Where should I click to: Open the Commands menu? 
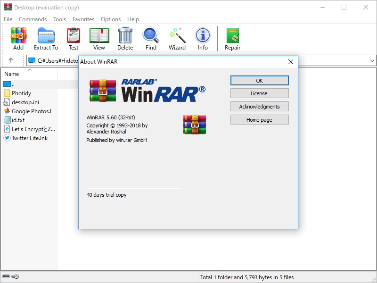(33, 19)
